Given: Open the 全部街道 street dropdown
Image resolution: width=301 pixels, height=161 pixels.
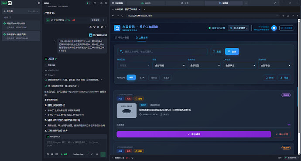Looking at the screenshot, I should [x=169, y=65].
